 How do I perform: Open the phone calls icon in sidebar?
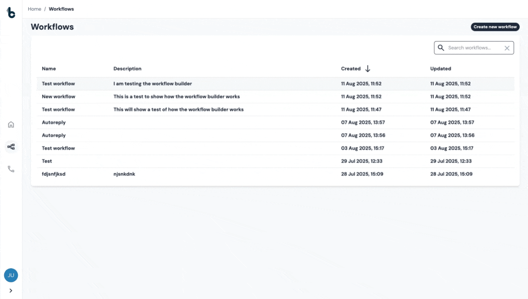click(x=11, y=169)
